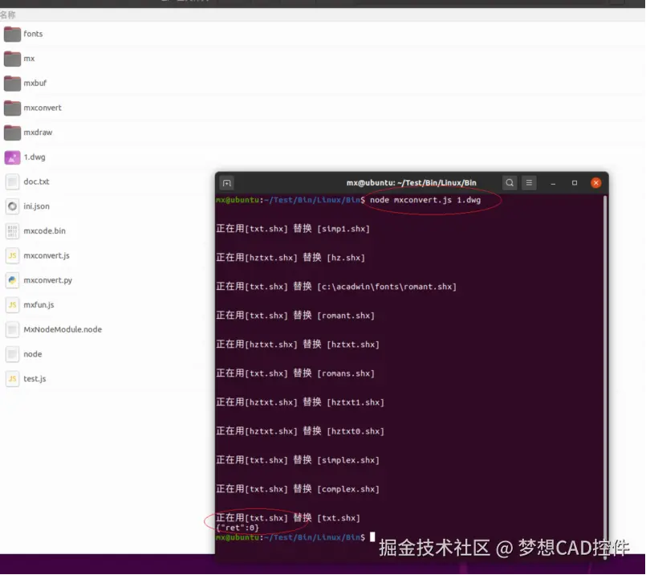Viewport: 646px width, 575px height.
Task: Select the node executable file icon
Action: click(x=12, y=354)
